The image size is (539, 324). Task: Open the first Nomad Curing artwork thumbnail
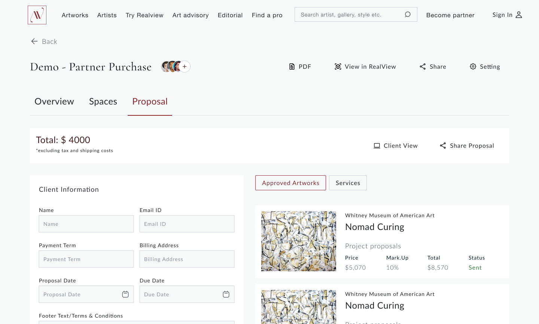coord(299,241)
